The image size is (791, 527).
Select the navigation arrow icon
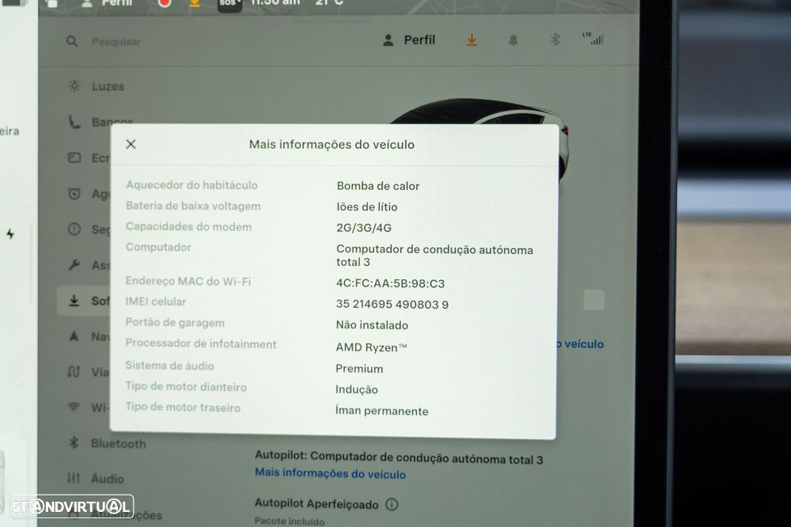tap(74, 336)
